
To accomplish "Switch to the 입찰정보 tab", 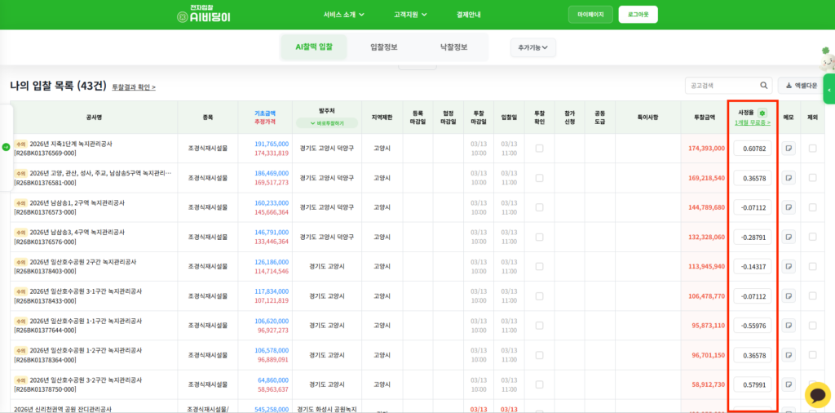I will [383, 47].
